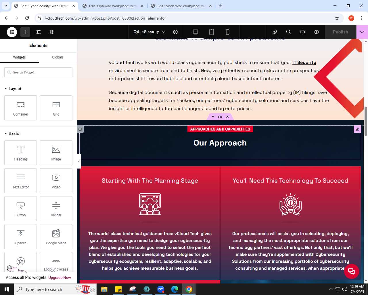Click the pencil edit icon on section
This screenshot has width=368, height=295.
coord(357,129)
